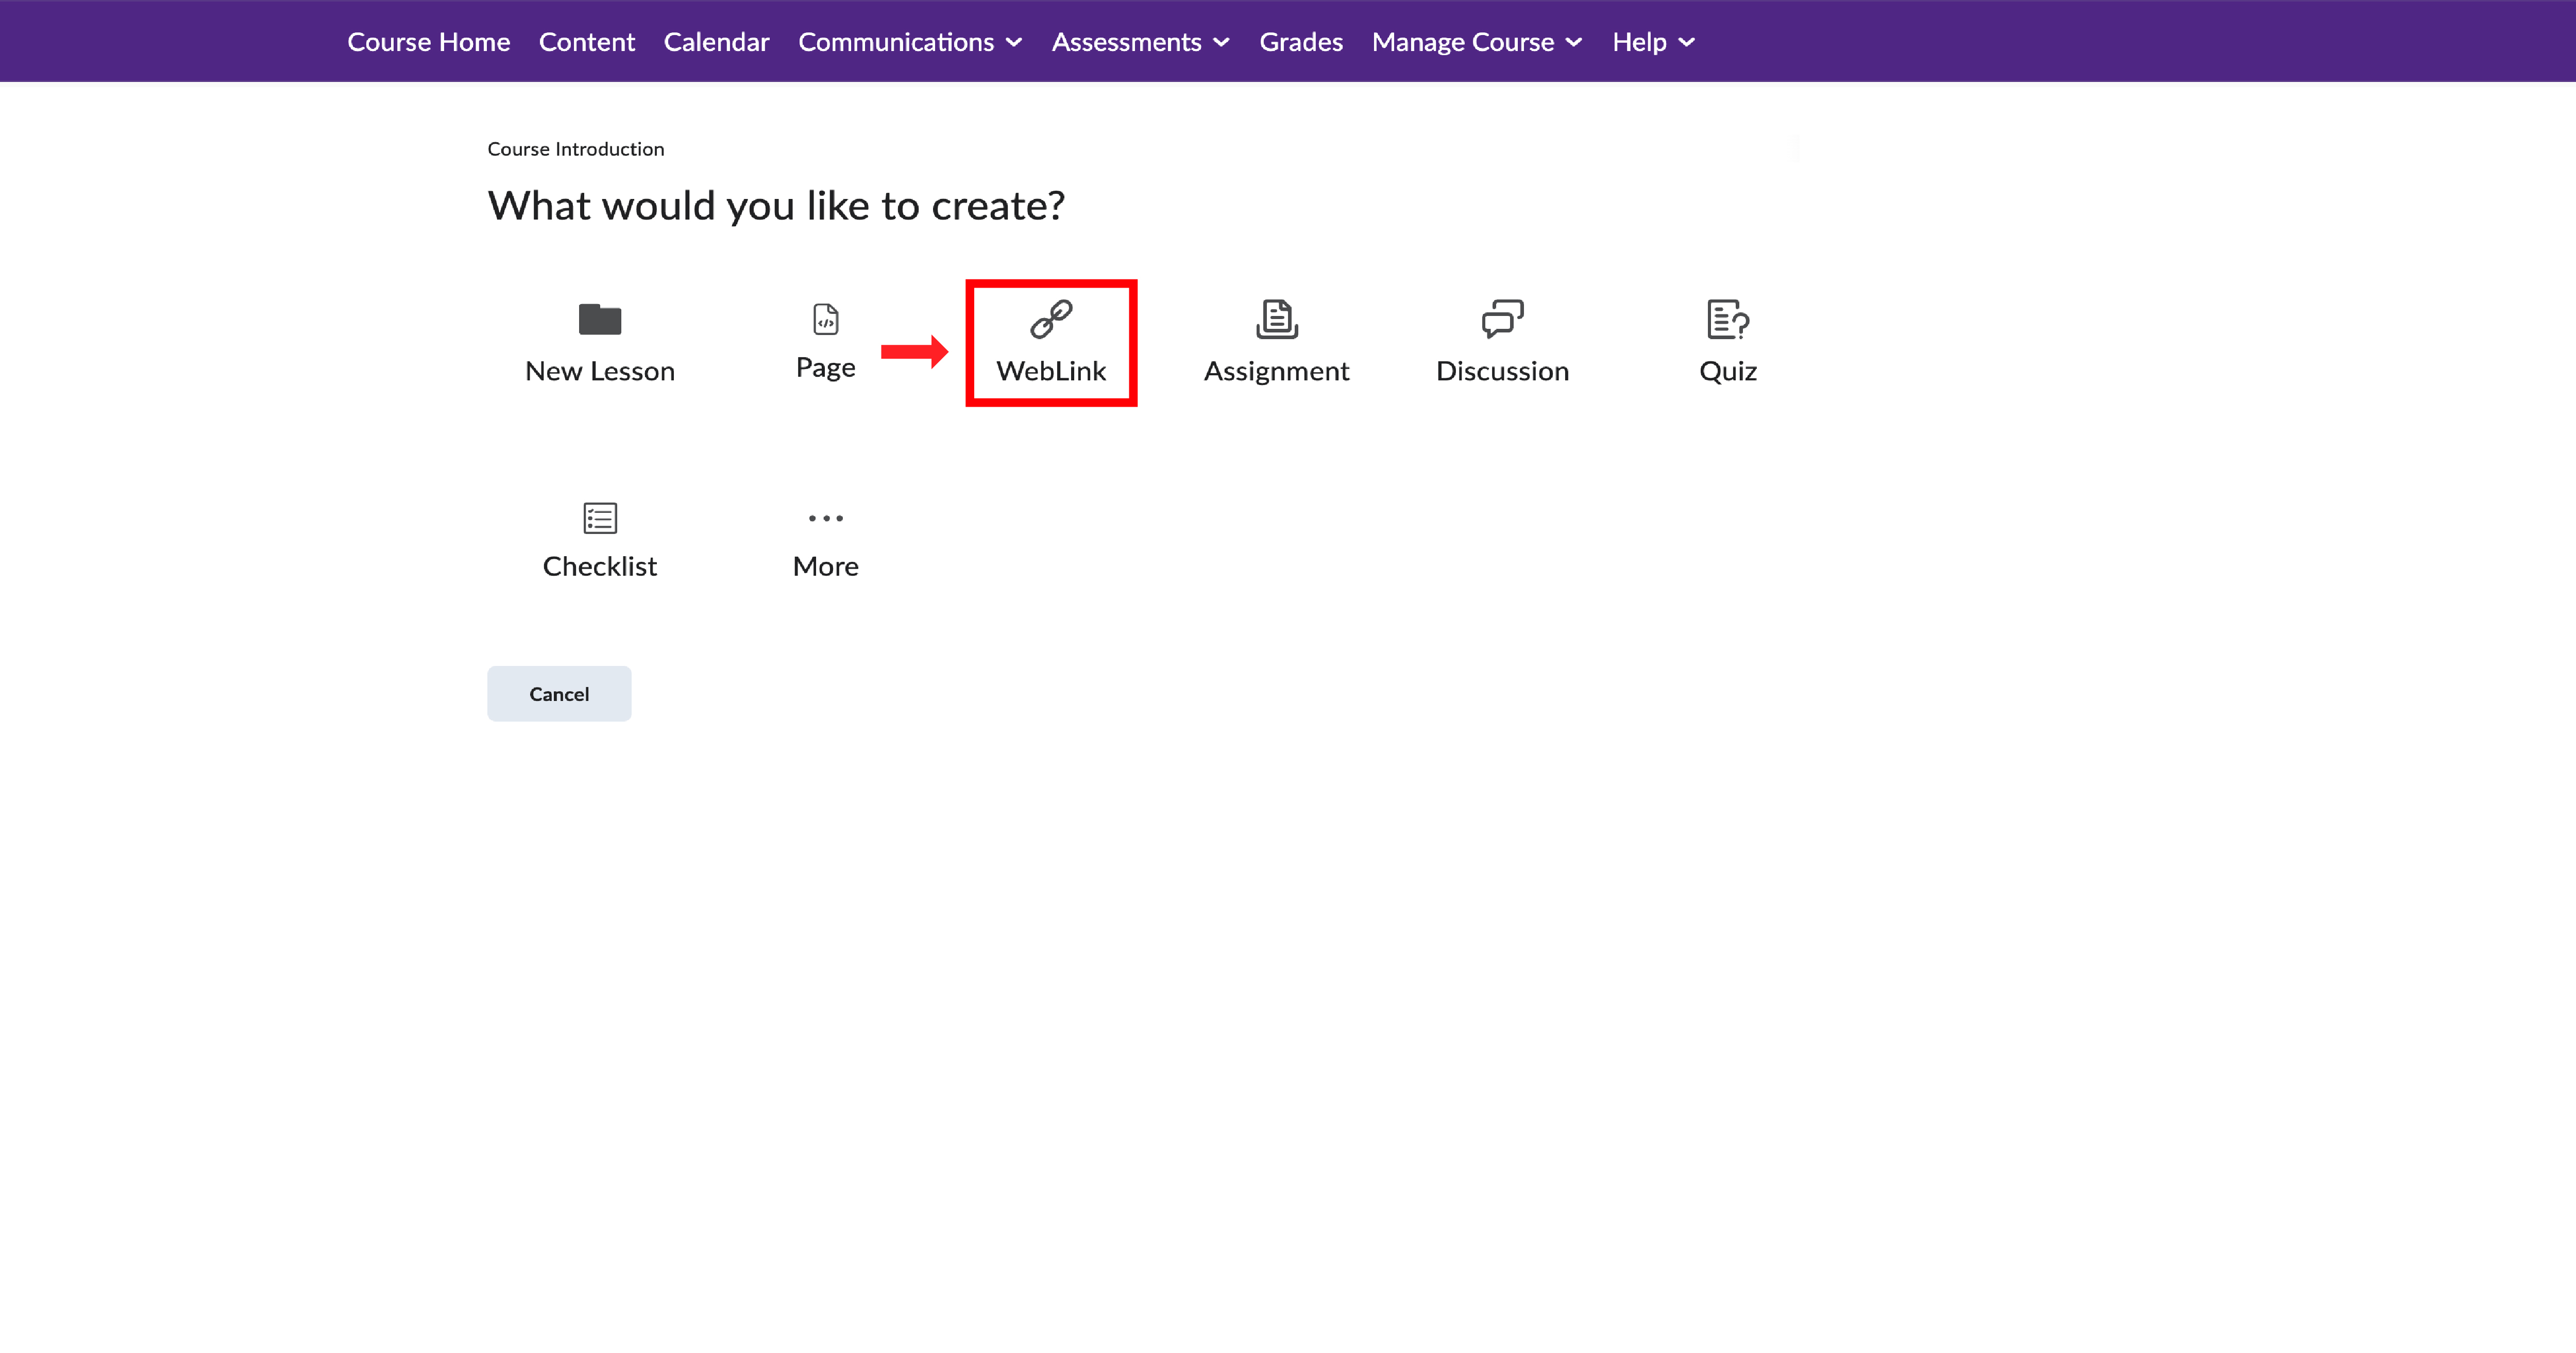The width and height of the screenshot is (2576, 1353).
Task: Select the Quiz icon
Action: [x=1727, y=318]
